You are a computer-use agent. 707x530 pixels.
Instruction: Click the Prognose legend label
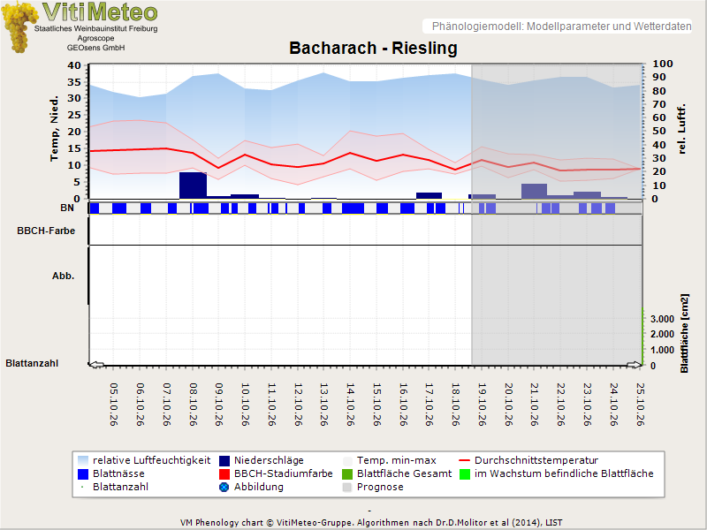point(380,488)
